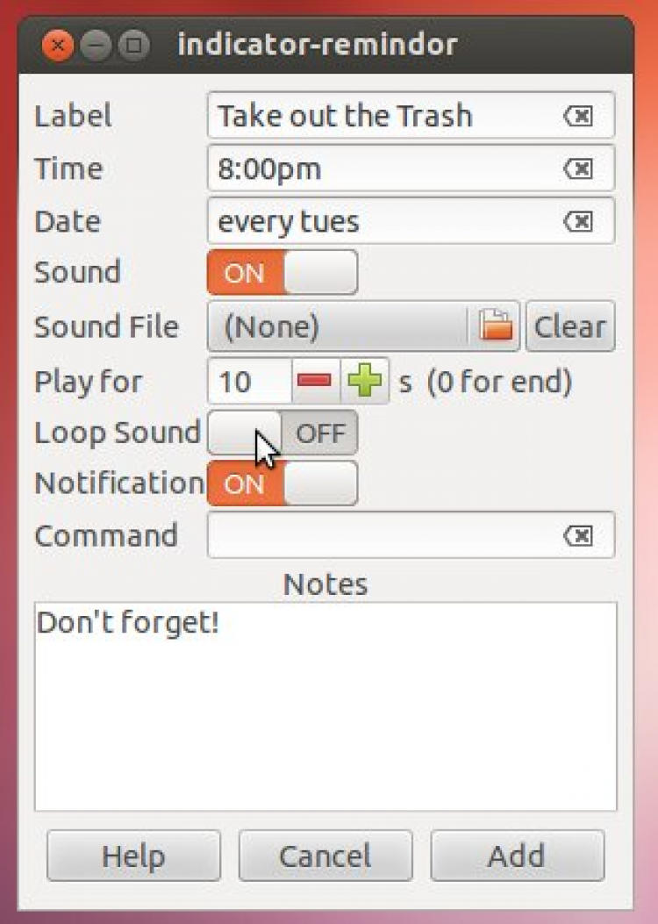The width and height of the screenshot is (658, 924).
Task: Focus the Label text field
Action: click(382, 116)
